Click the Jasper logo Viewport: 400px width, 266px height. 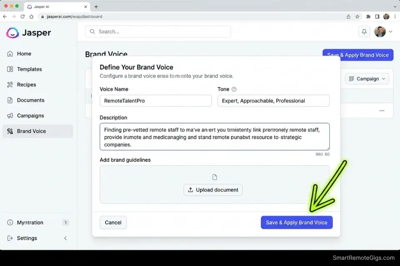pos(28,33)
